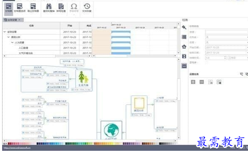Screen dimensions: 248x155
Task: Open the film-strip theme side panel
Action: [x=184, y=57]
